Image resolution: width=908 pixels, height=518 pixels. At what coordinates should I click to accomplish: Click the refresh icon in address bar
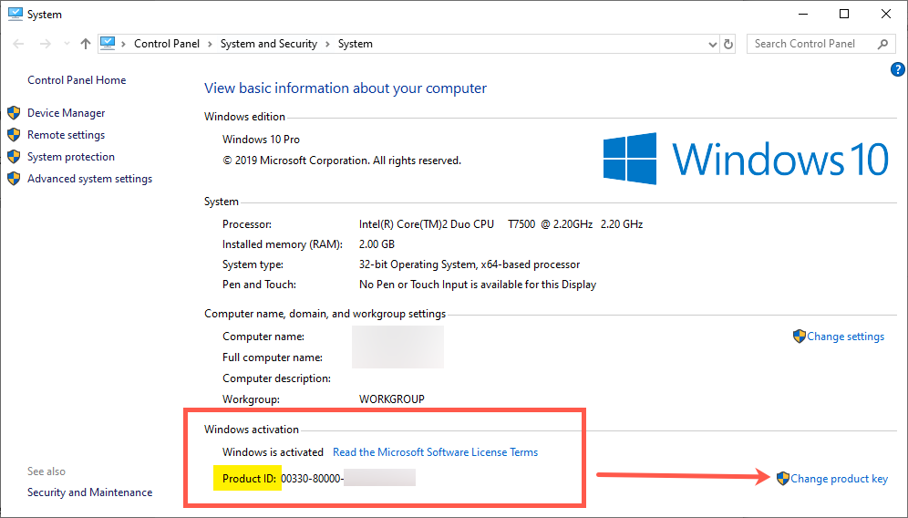pos(728,44)
